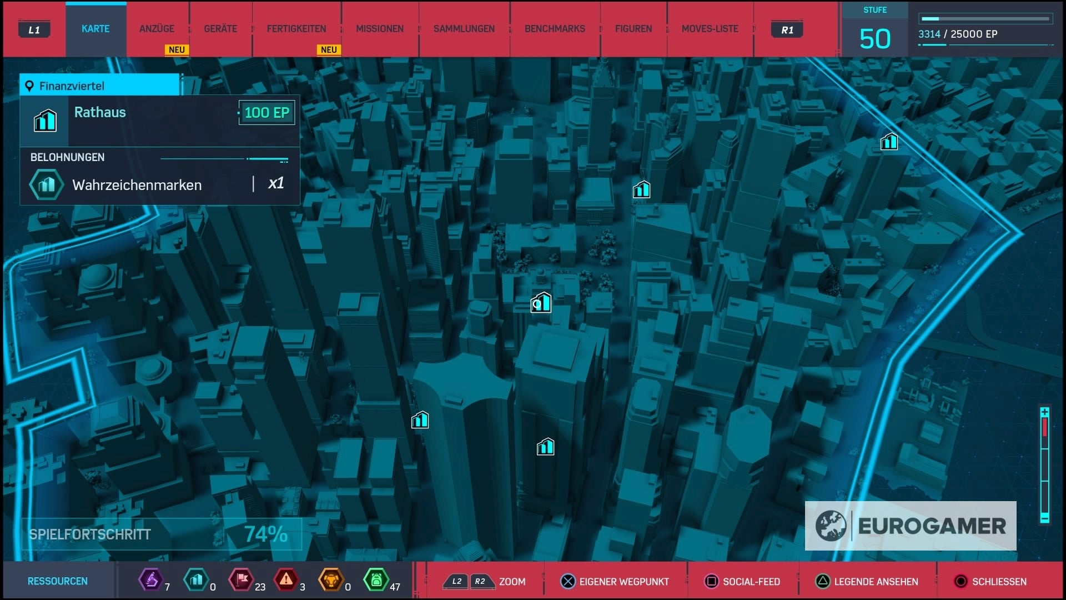Click the NEU badge under Fertigkeiten
Image resolution: width=1066 pixels, height=600 pixels.
coord(329,49)
